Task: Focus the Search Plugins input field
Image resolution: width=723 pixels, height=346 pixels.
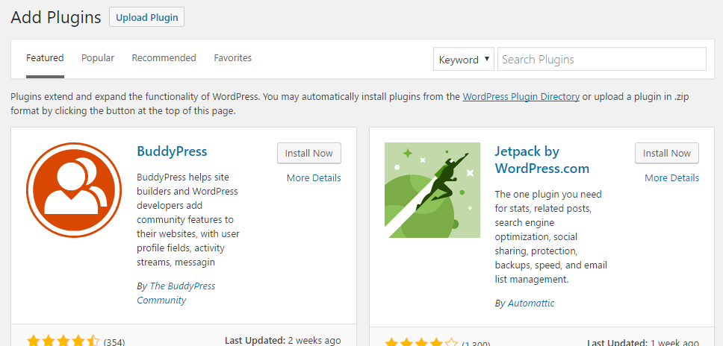Action: [x=602, y=60]
